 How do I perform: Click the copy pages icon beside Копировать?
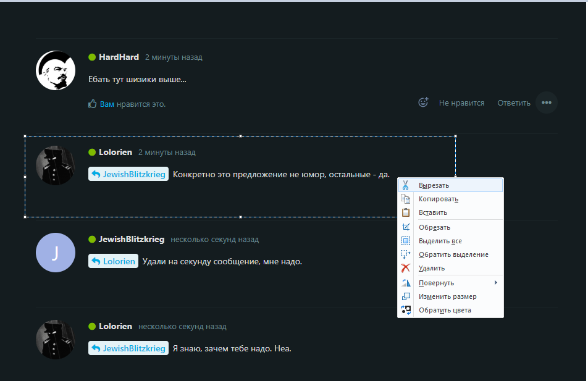[x=405, y=199]
